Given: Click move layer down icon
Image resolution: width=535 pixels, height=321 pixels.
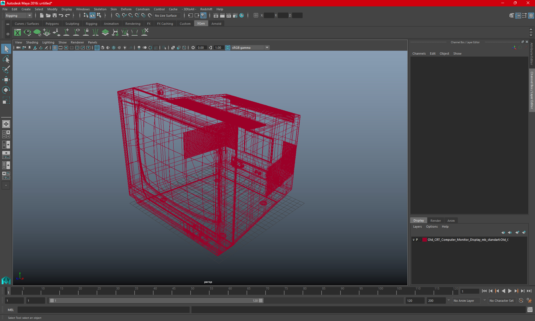Looking at the screenshot, I should coord(510,232).
